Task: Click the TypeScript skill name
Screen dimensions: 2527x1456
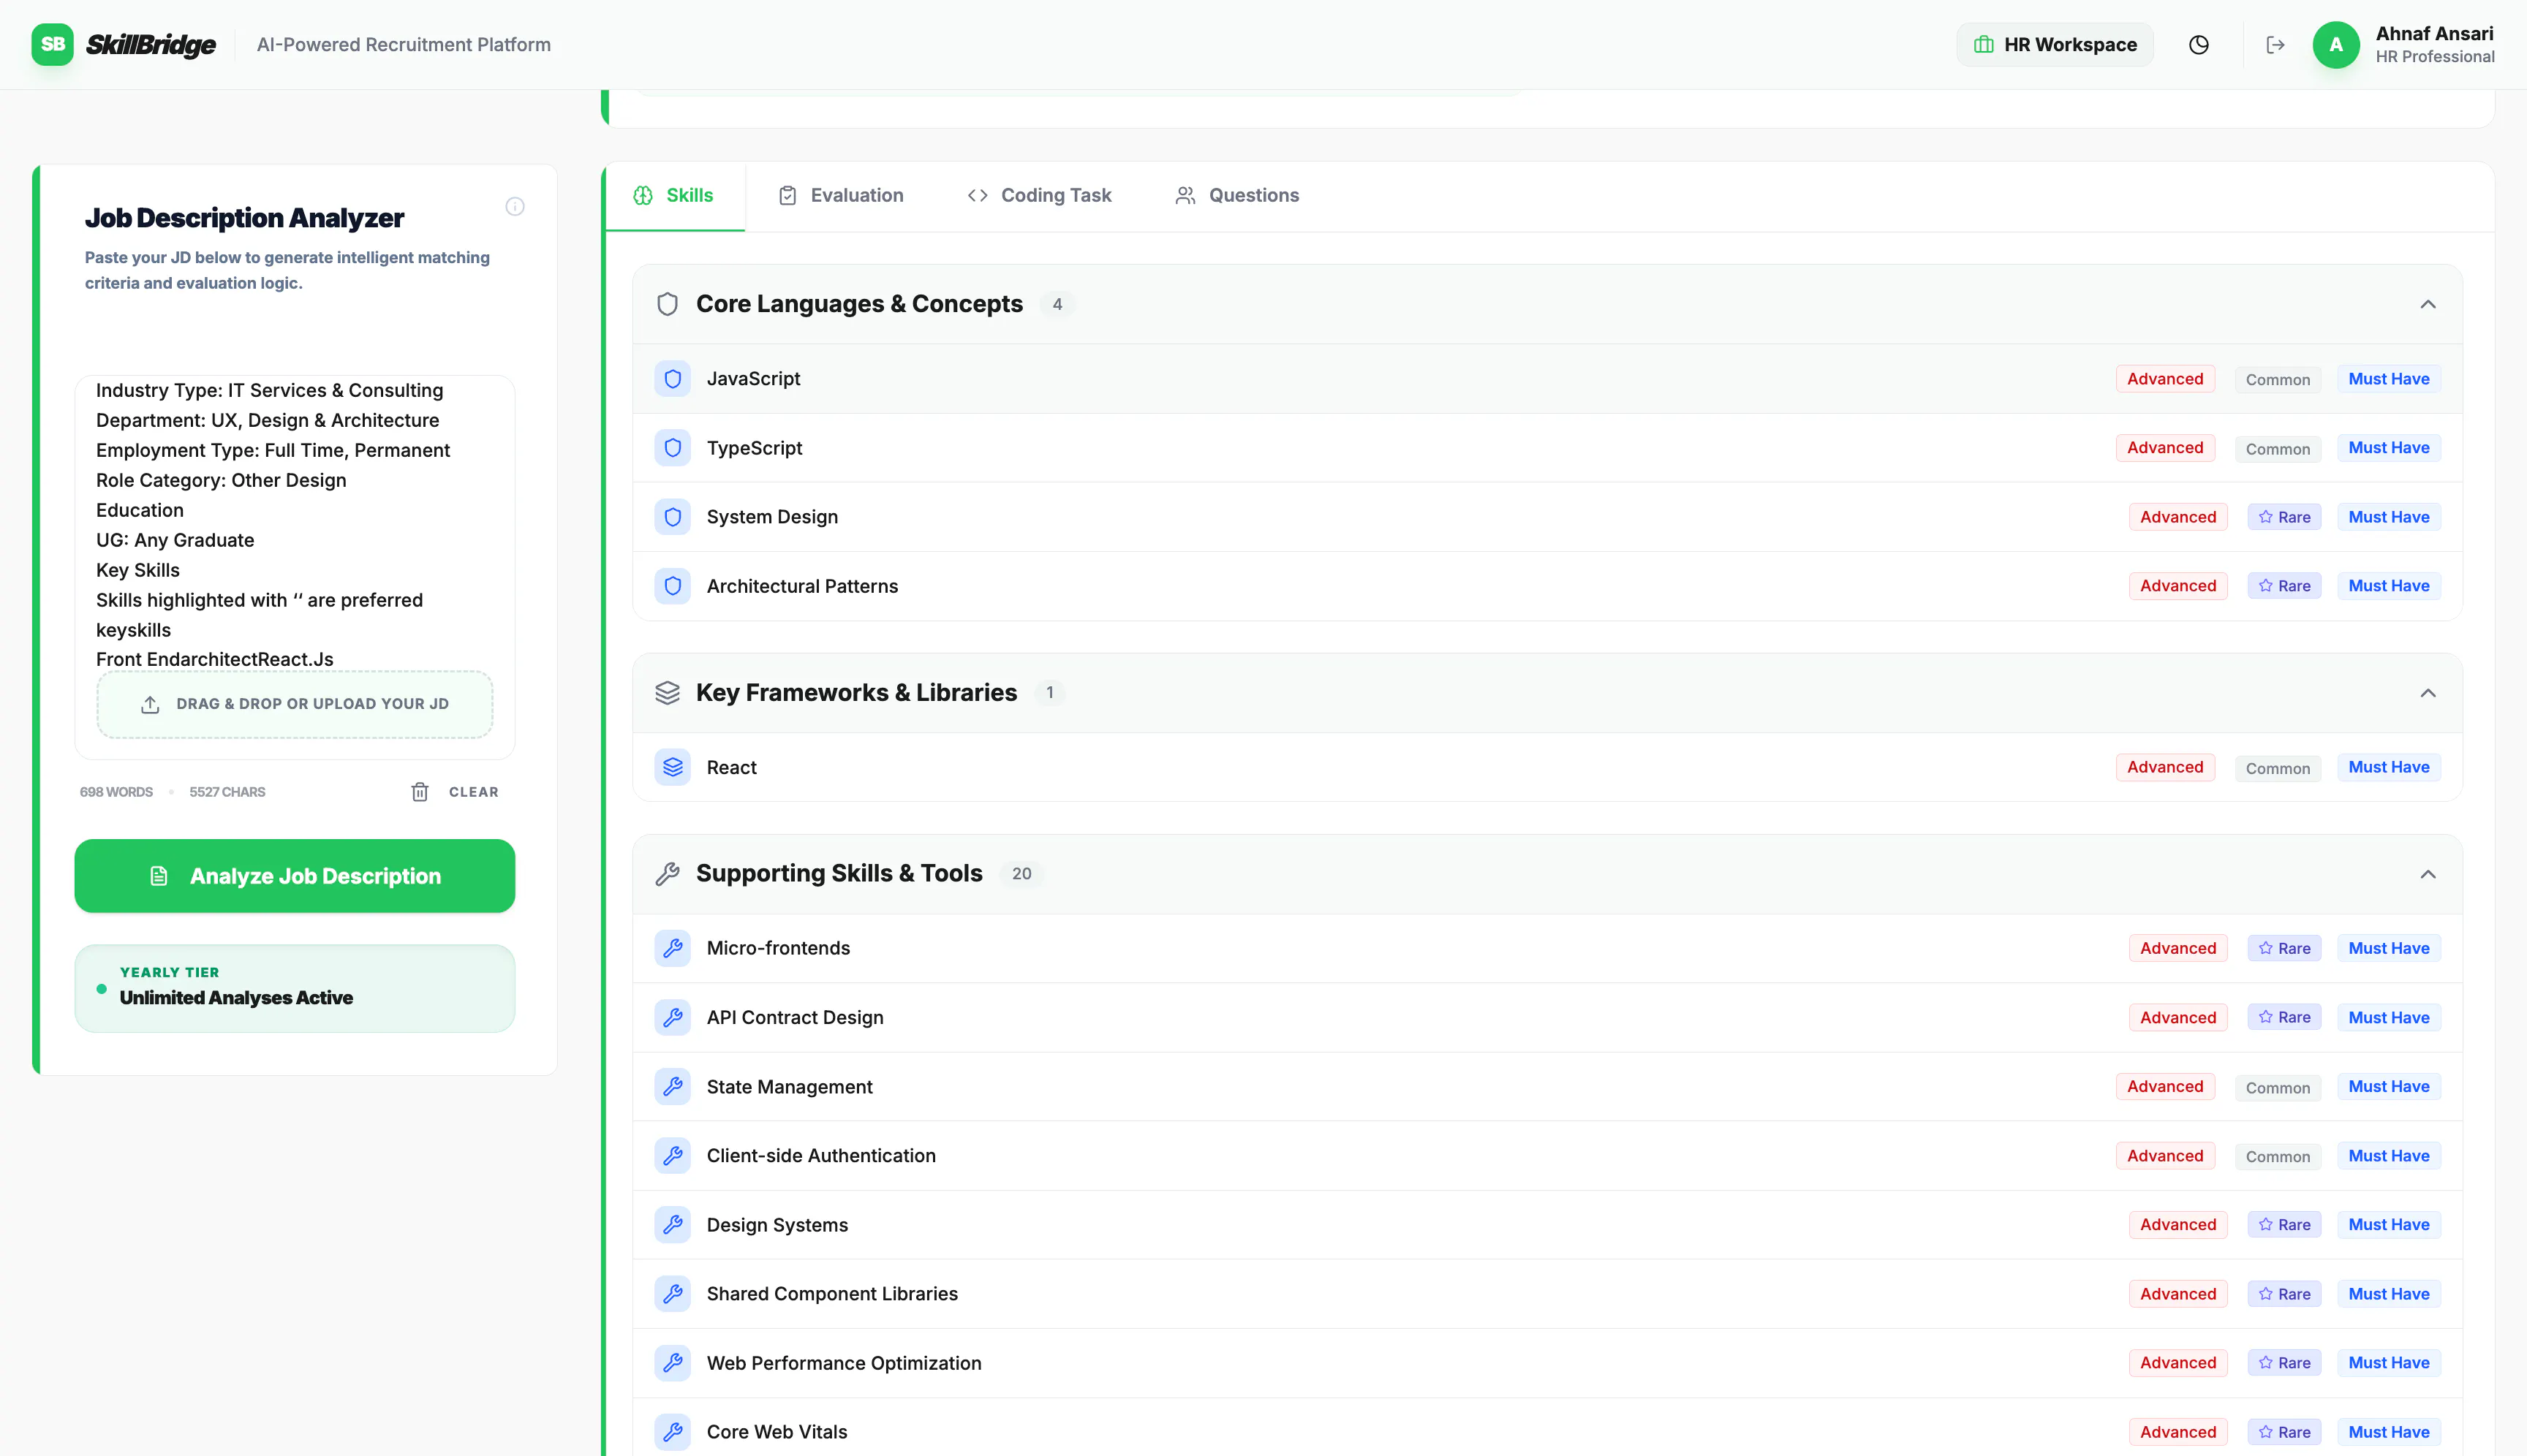Action: pyautogui.click(x=755, y=448)
